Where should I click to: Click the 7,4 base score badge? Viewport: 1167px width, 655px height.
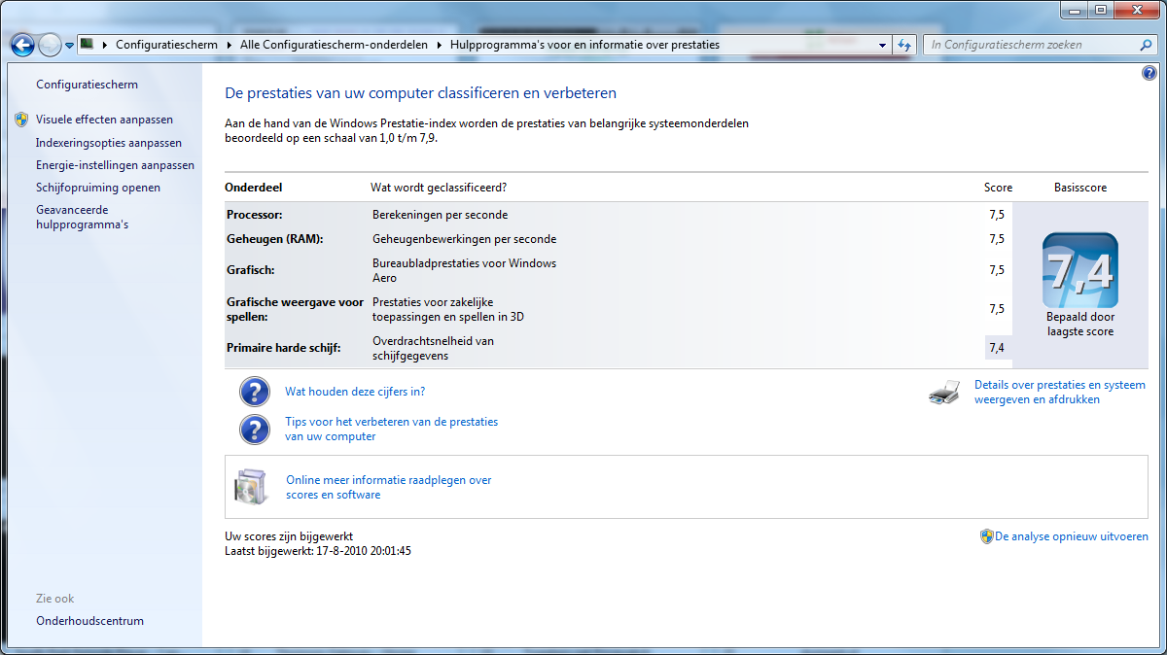tap(1079, 270)
